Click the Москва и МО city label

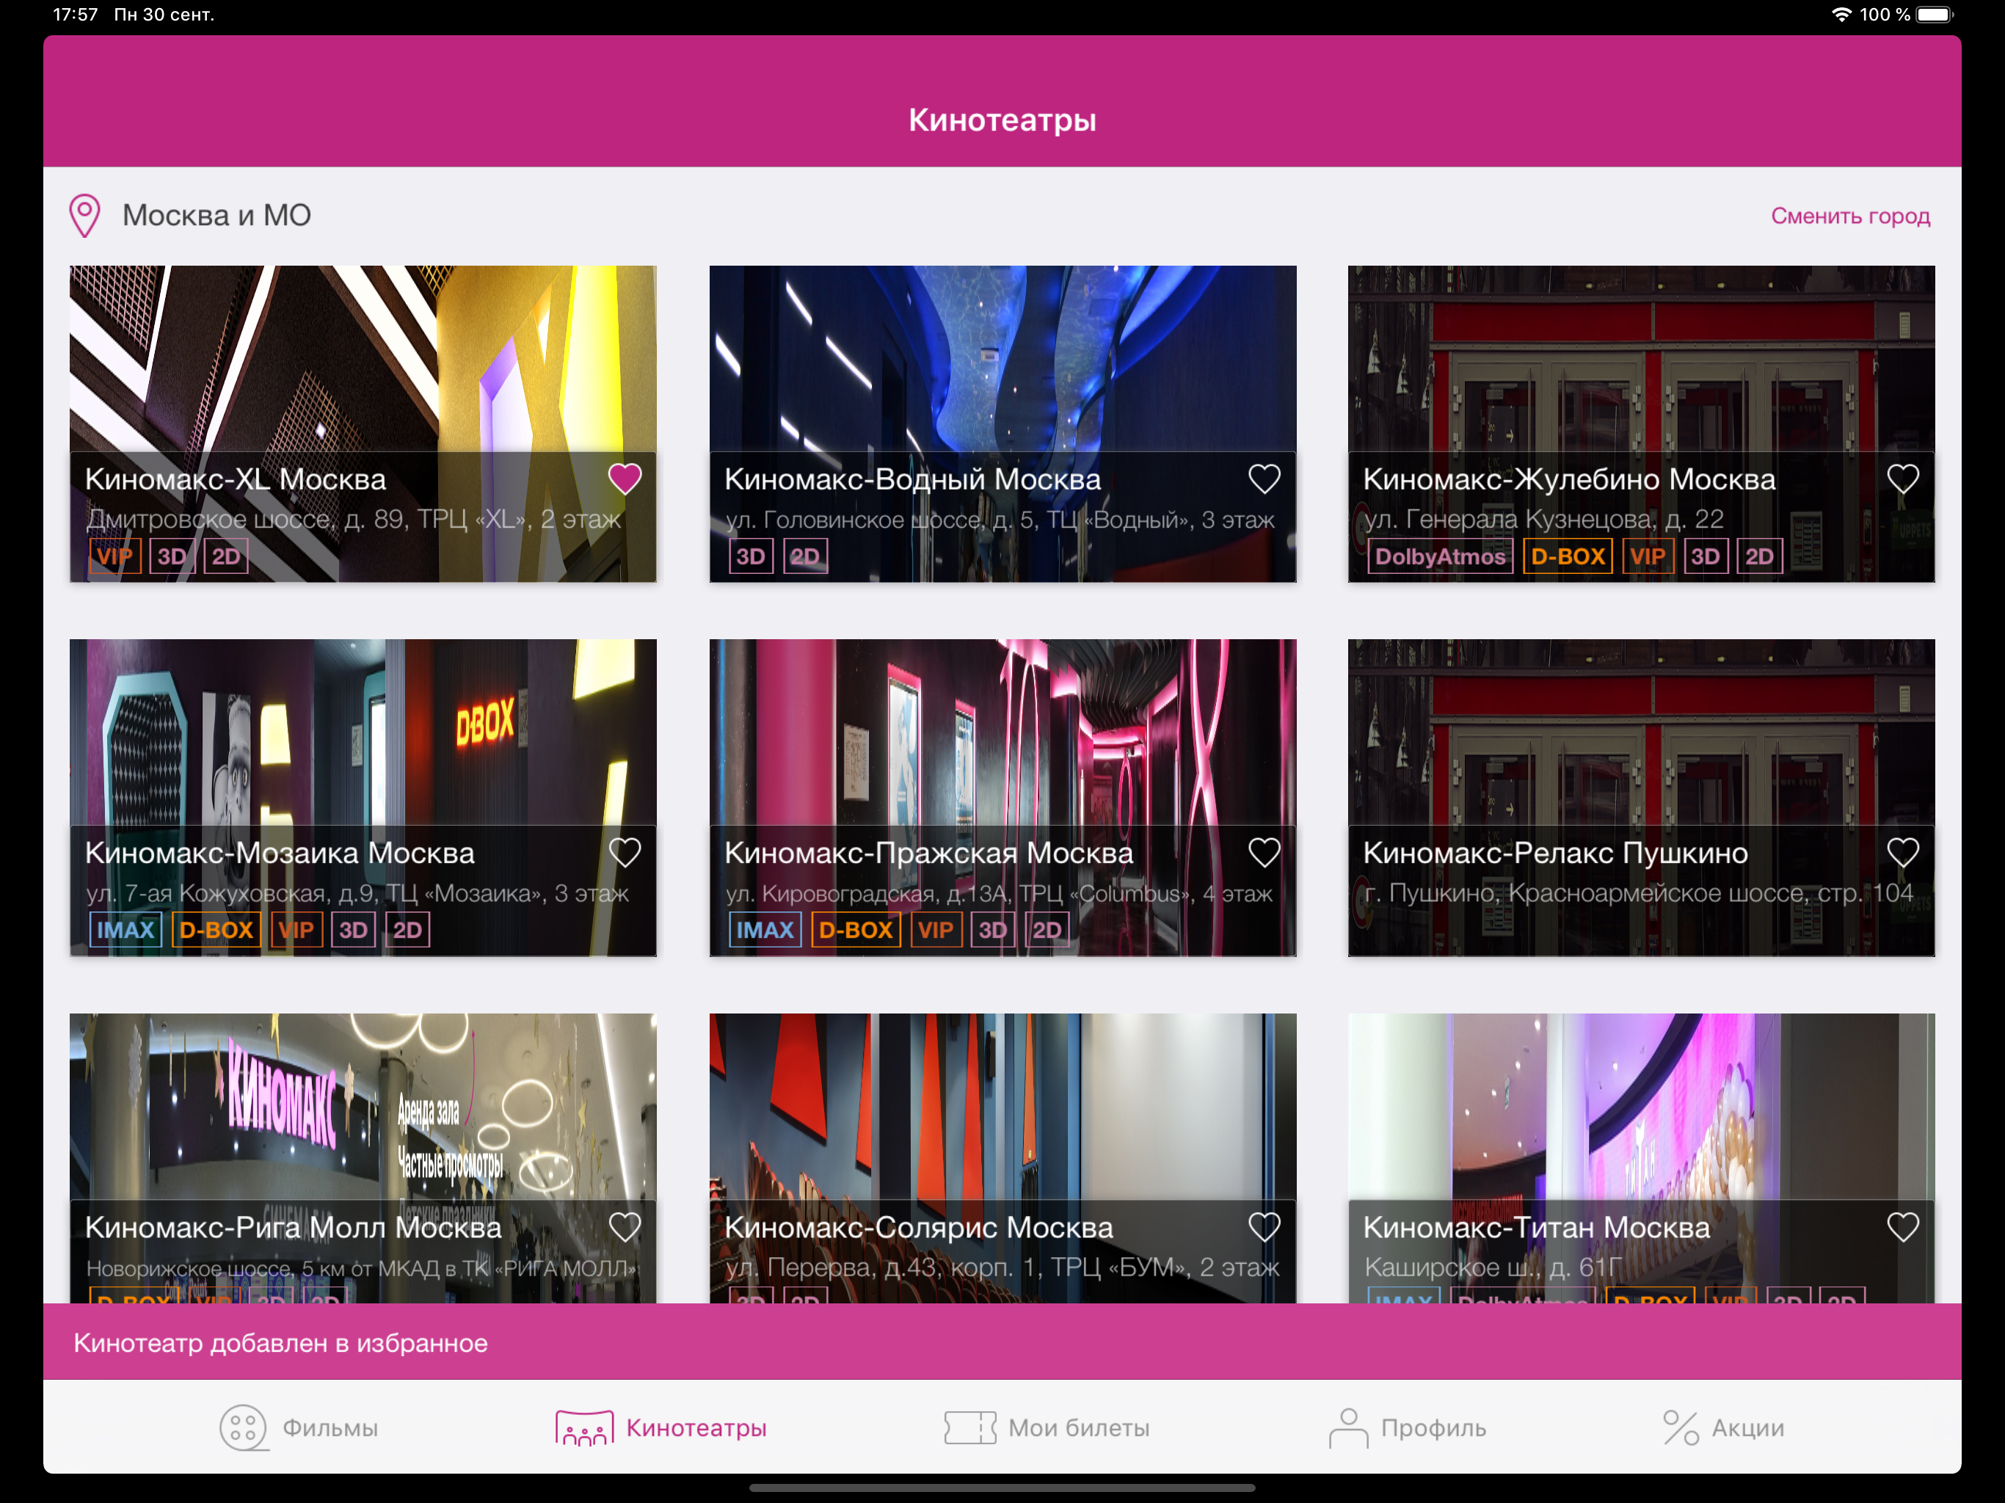[x=216, y=216]
